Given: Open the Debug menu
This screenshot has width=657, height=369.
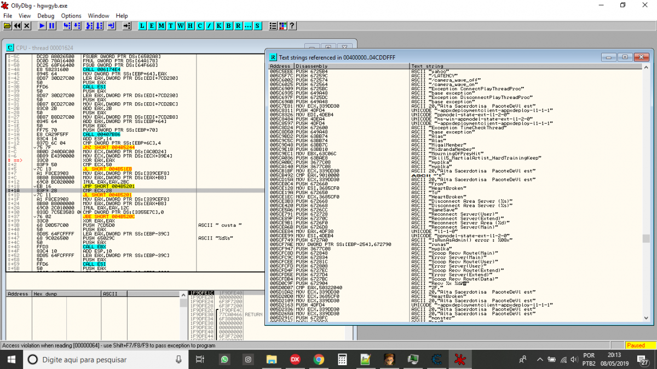Looking at the screenshot, I should 46,16.
